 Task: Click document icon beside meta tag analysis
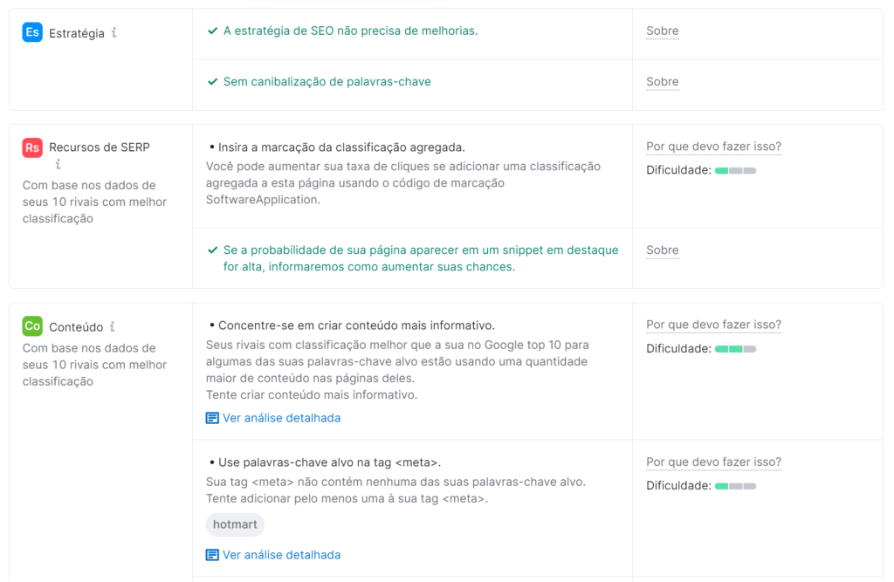point(212,555)
